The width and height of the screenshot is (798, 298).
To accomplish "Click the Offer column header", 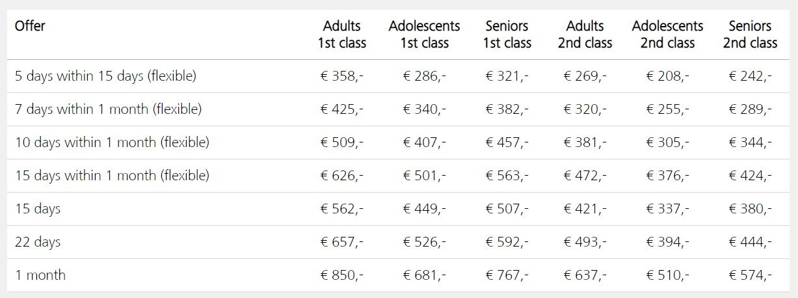I will click(30, 26).
